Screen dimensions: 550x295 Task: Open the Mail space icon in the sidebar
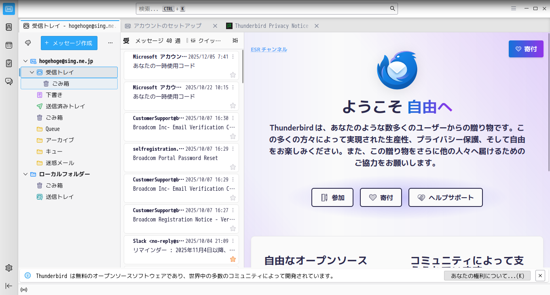(9, 9)
